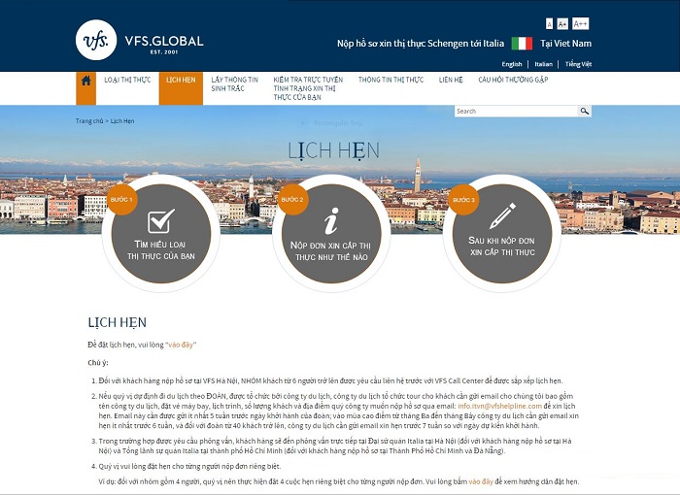The image size is (680, 495).
Task: Select the pencil icon for step 3
Action: click(501, 216)
